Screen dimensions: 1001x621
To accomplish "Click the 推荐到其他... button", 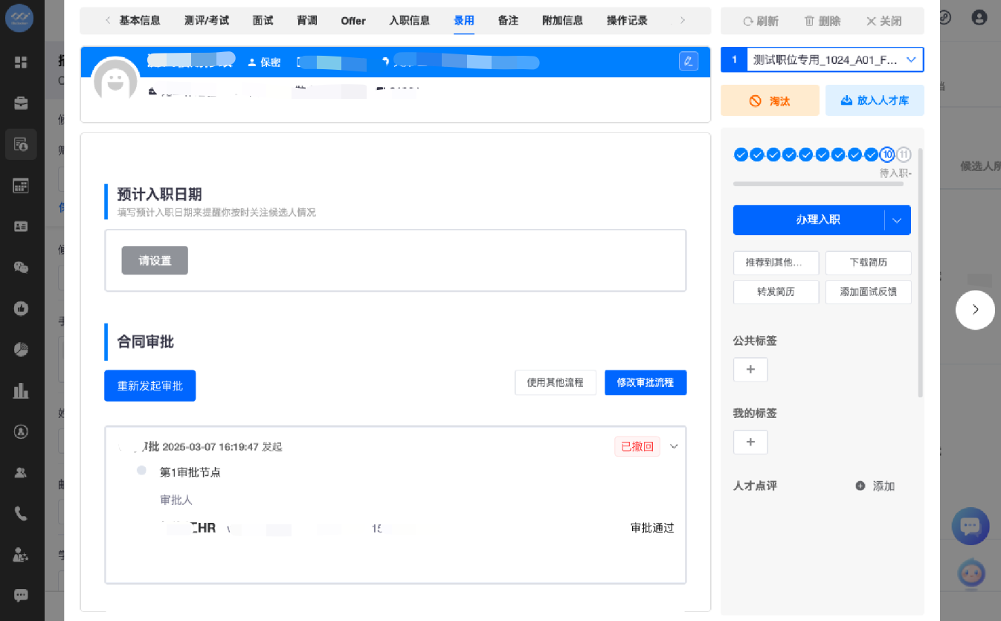I will click(776, 263).
